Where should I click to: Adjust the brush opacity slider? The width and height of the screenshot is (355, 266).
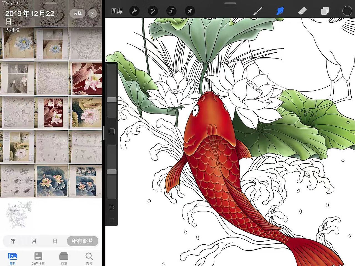click(112, 172)
